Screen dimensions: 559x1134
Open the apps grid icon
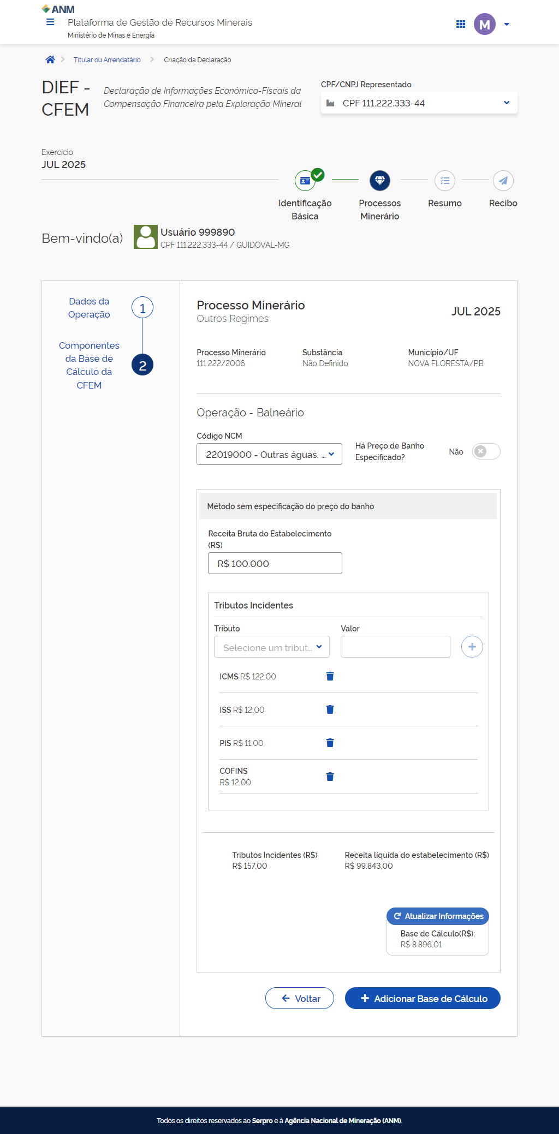[461, 24]
